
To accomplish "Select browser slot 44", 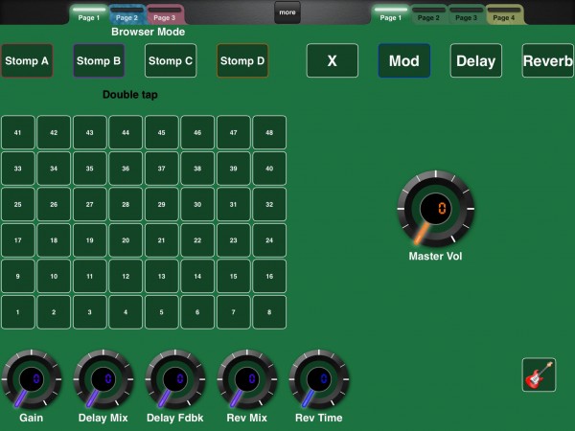I will [126, 133].
